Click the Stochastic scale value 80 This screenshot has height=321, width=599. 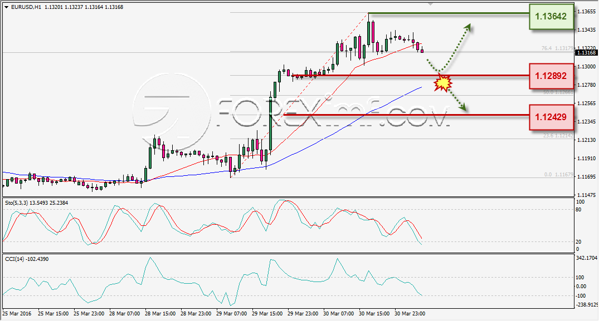pyautogui.click(x=579, y=210)
